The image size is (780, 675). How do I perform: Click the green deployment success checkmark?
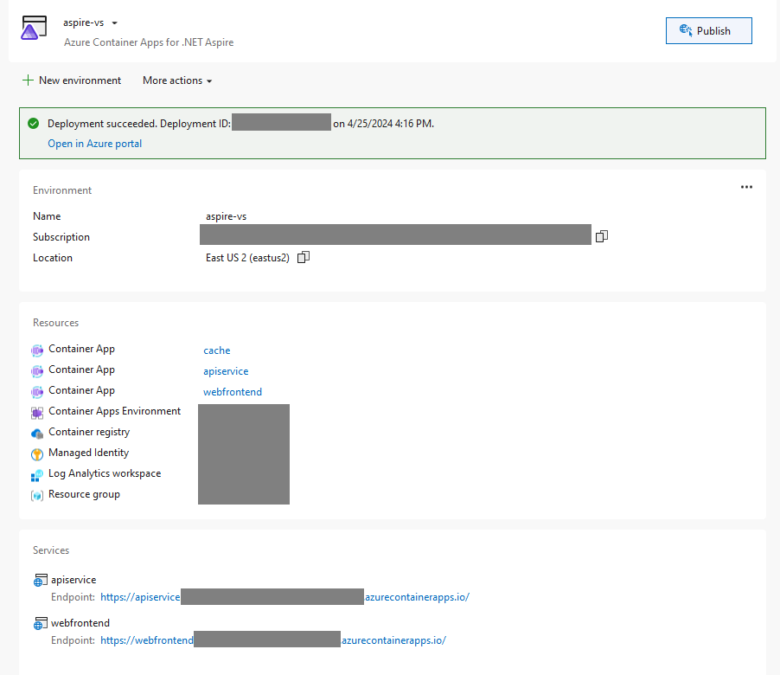(x=33, y=123)
